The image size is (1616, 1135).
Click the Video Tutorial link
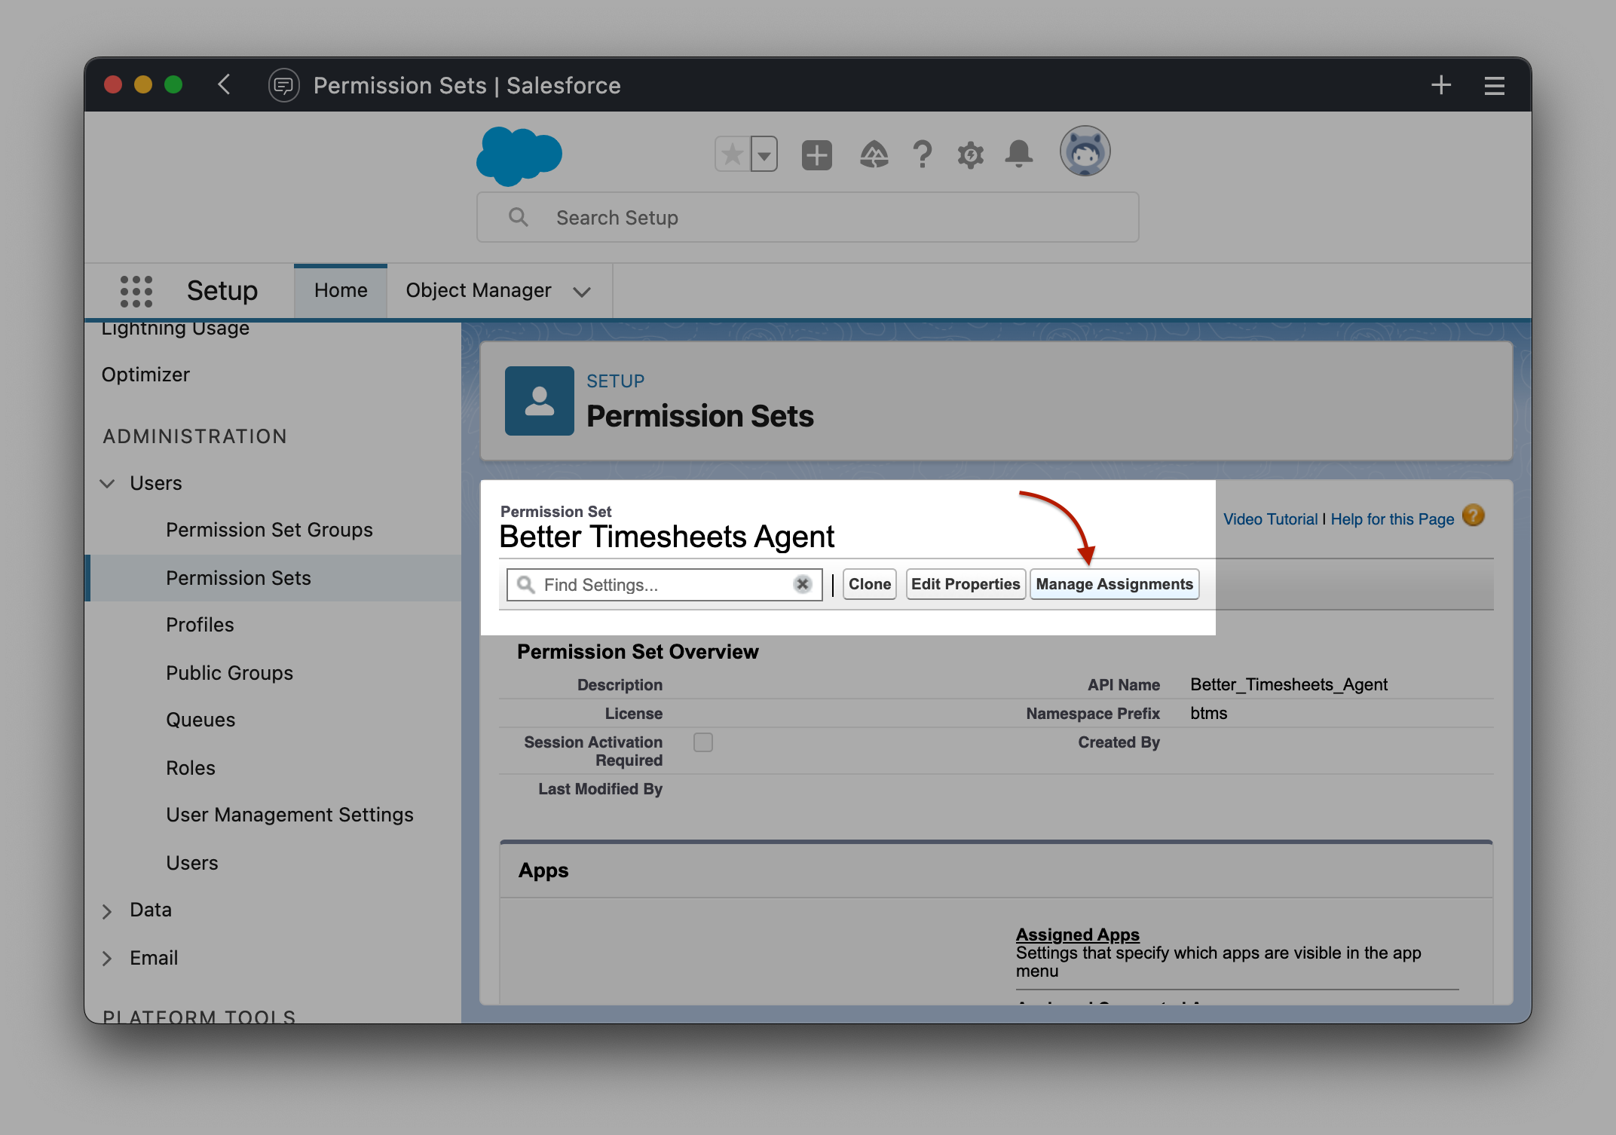coord(1270,519)
